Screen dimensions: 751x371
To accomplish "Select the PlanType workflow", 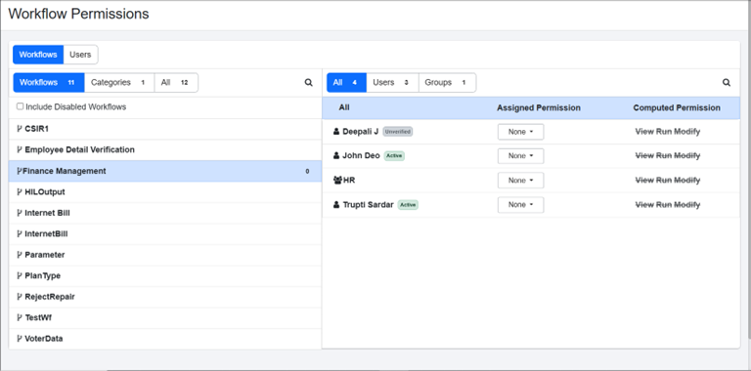I will 165,276.
